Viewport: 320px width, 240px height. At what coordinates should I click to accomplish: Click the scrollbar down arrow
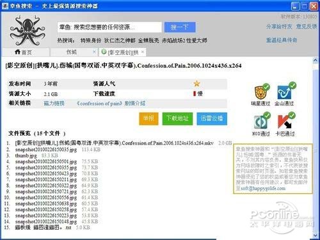point(316,236)
